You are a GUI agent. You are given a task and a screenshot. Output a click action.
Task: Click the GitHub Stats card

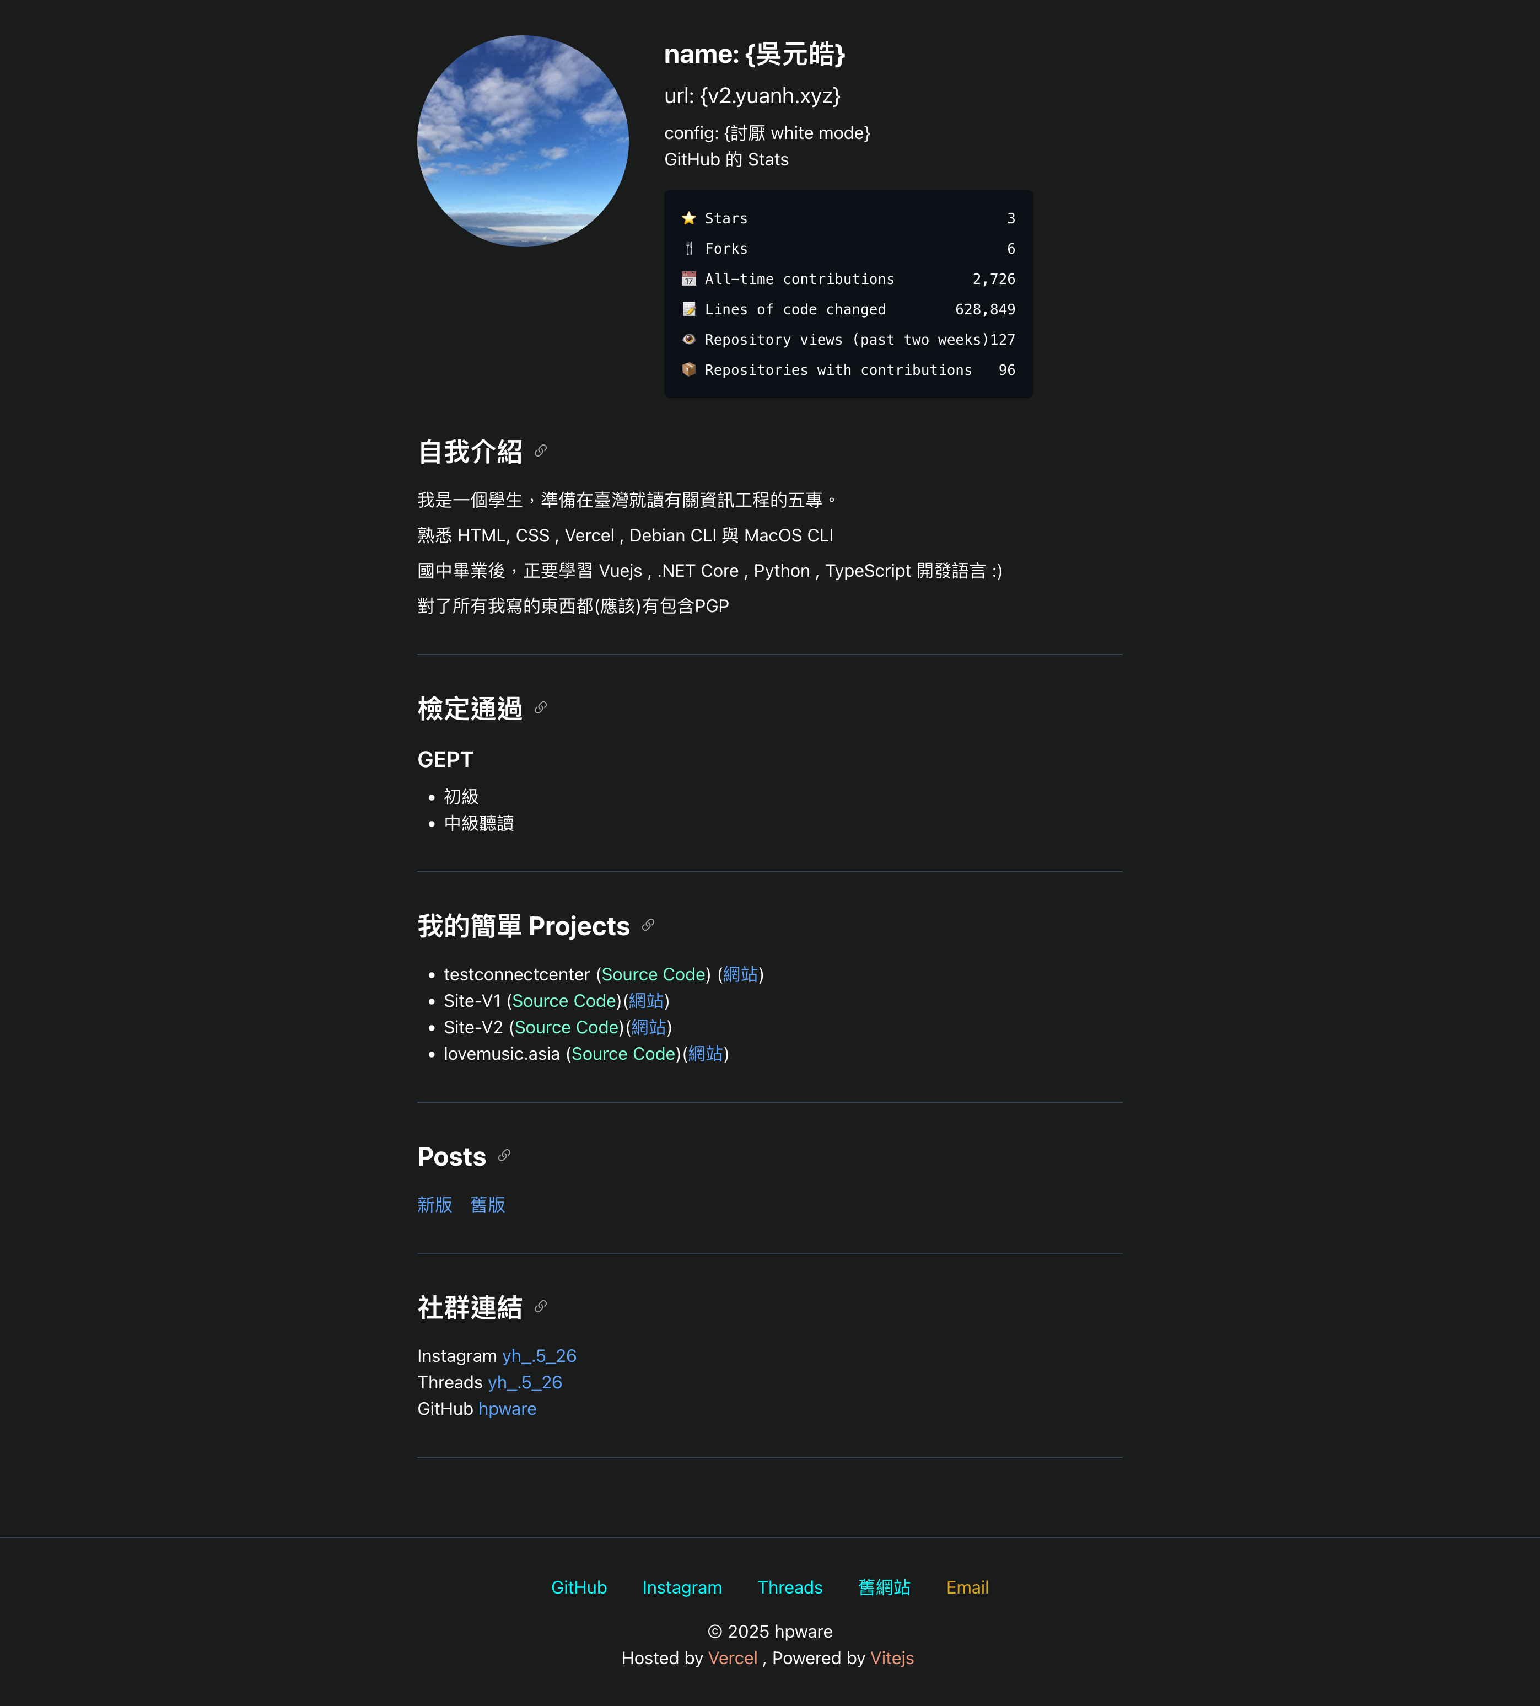(x=848, y=294)
